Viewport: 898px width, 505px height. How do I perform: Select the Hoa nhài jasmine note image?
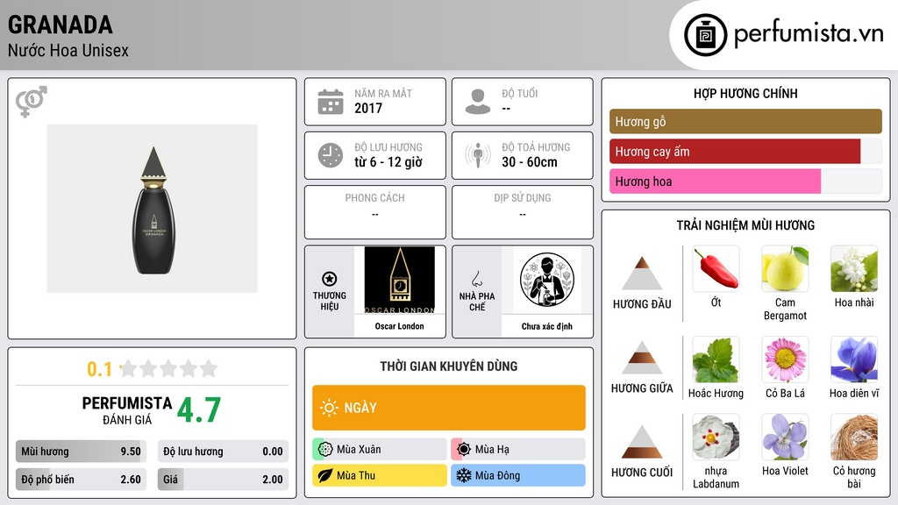(854, 268)
